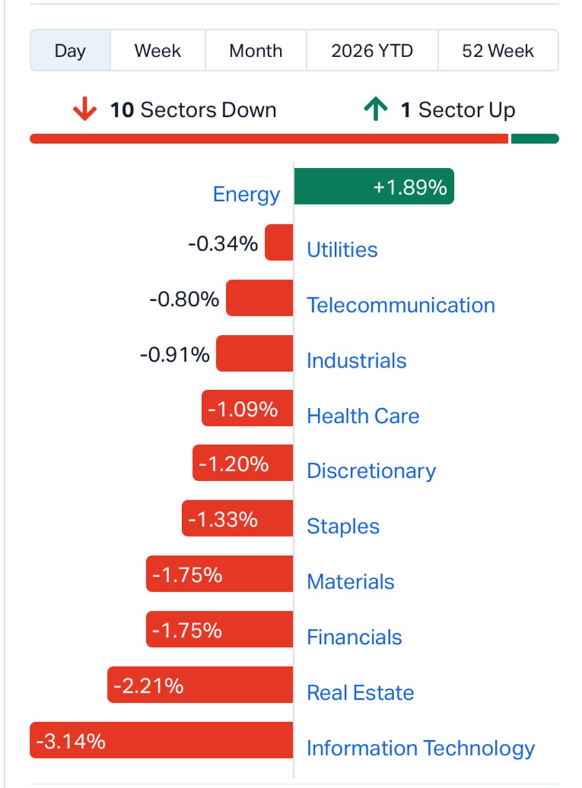Open the Health Care sector link

(363, 416)
